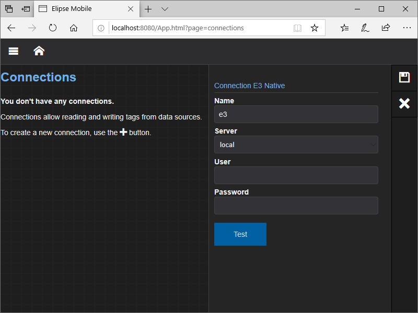Screen dimensions: 418x313
Task: Open the hamburger menu in app header
Action: pyautogui.click(x=14, y=51)
